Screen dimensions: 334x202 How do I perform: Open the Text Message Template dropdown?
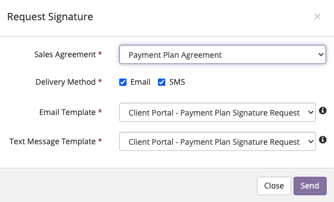point(218,141)
